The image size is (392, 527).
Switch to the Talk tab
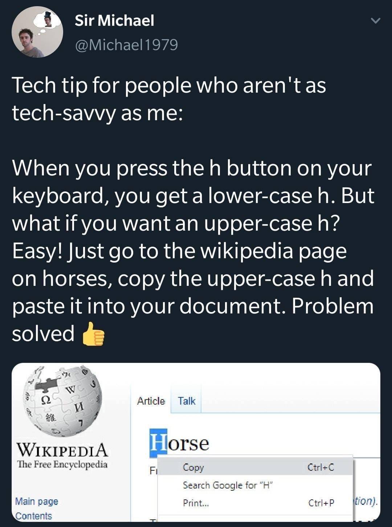click(x=187, y=401)
